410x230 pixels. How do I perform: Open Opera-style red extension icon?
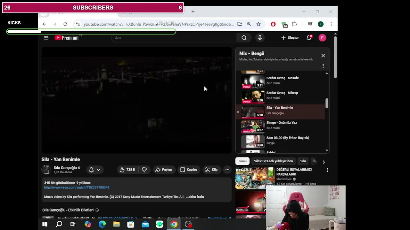point(273,24)
